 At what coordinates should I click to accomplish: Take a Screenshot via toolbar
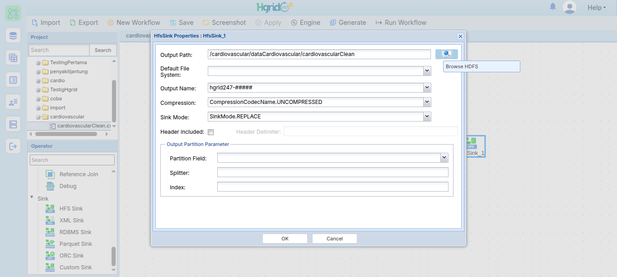click(x=224, y=23)
